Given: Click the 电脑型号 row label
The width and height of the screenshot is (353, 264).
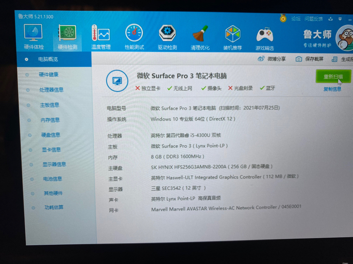Looking at the screenshot, I should click(116, 109).
